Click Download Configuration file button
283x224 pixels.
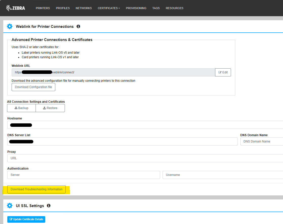click(33, 87)
